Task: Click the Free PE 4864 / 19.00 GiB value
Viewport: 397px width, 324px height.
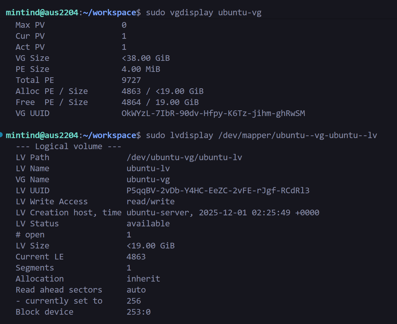Action: click(x=160, y=102)
